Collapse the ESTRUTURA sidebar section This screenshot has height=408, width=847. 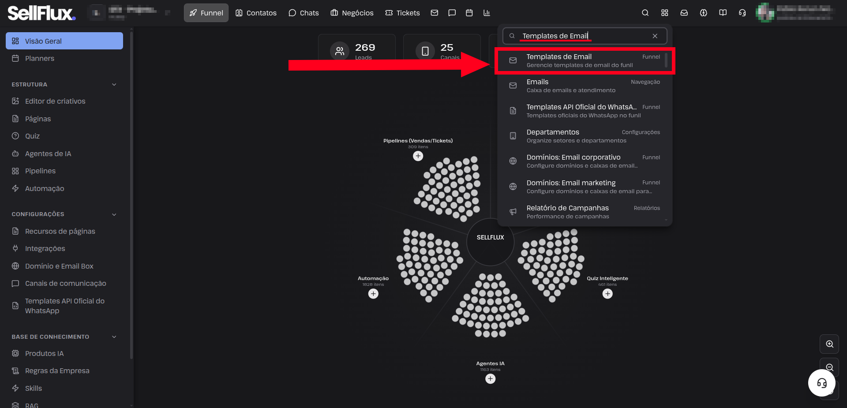(x=114, y=84)
